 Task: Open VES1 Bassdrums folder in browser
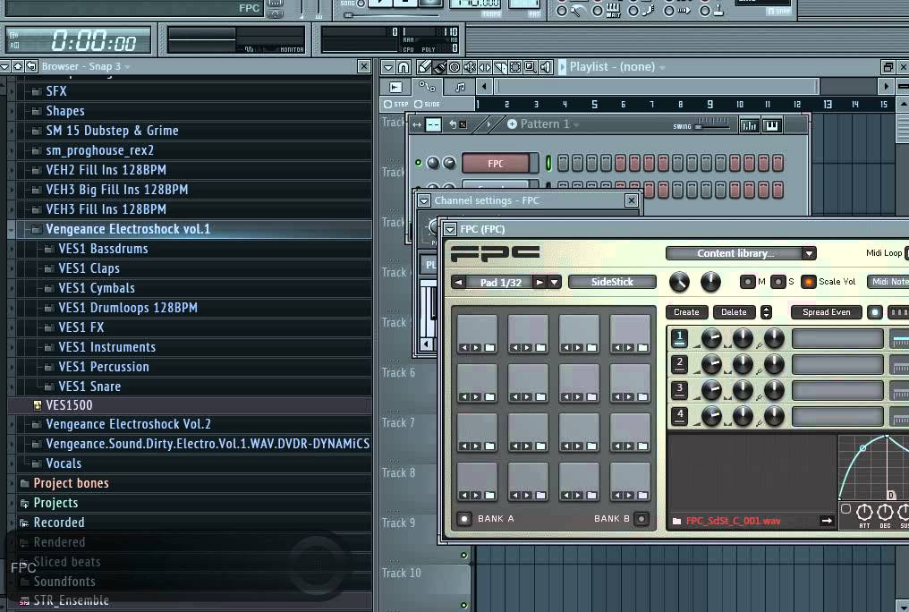103,249
